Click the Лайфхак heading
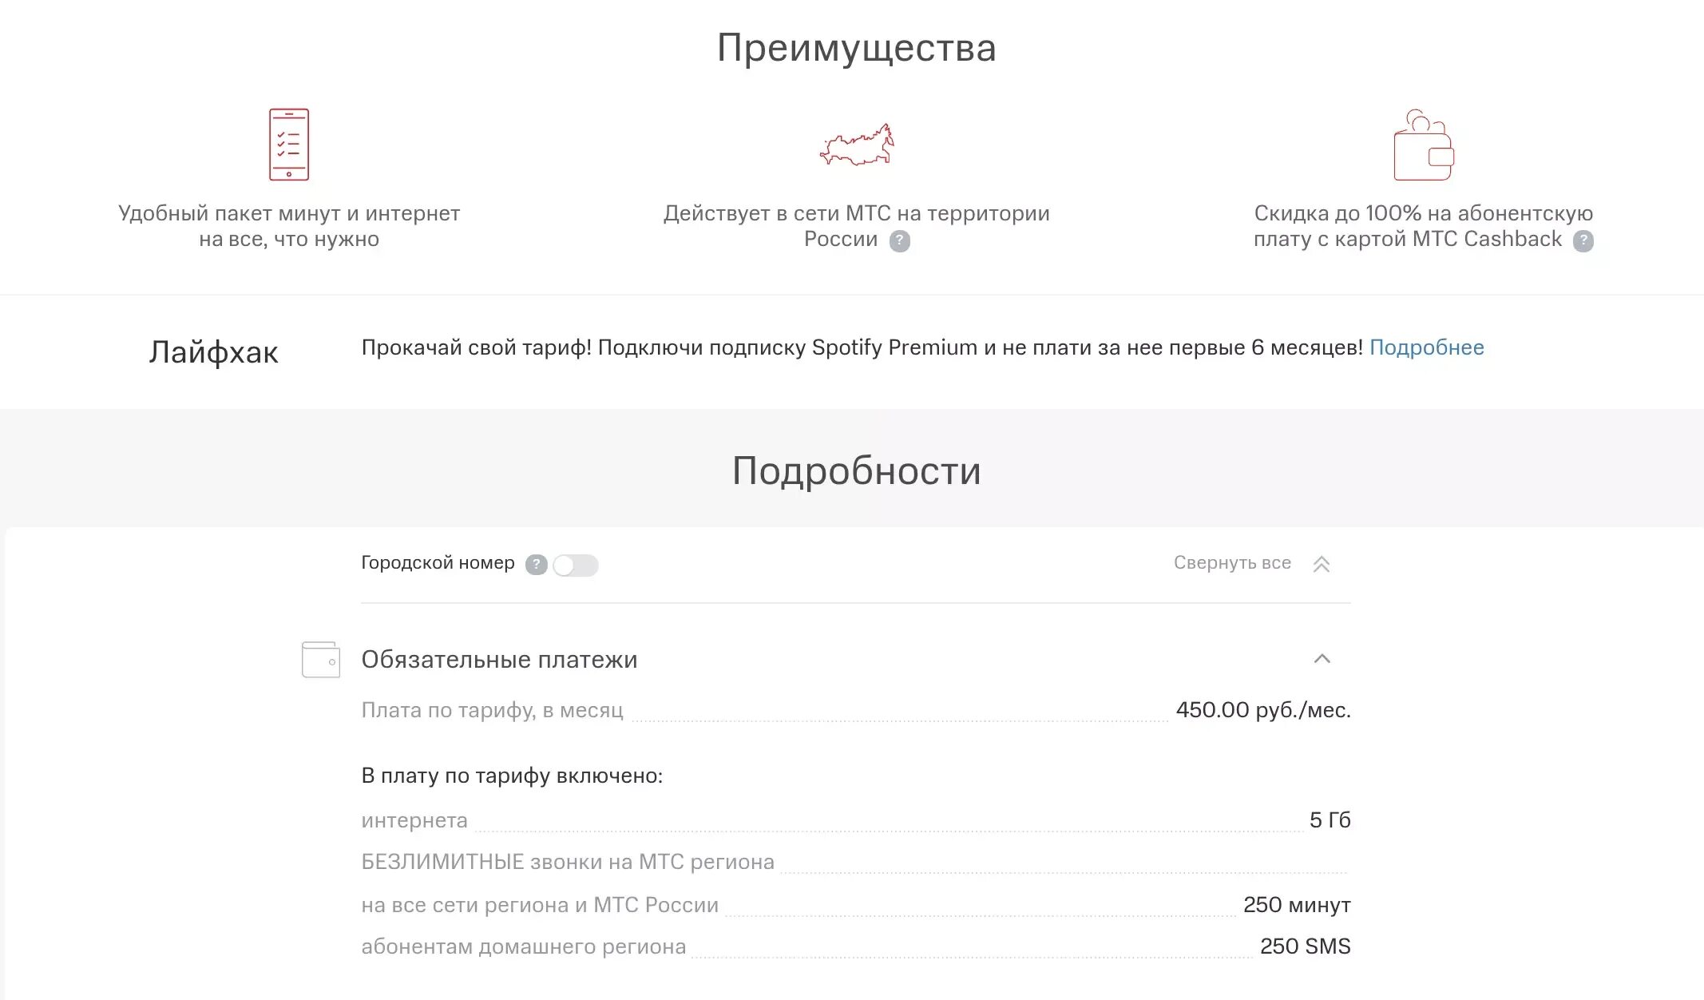The width and height of the screenshot is (1704, 1000). [213, 352]
